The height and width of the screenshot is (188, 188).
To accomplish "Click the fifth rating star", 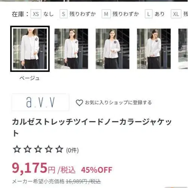I will click(x=59, y=149).
